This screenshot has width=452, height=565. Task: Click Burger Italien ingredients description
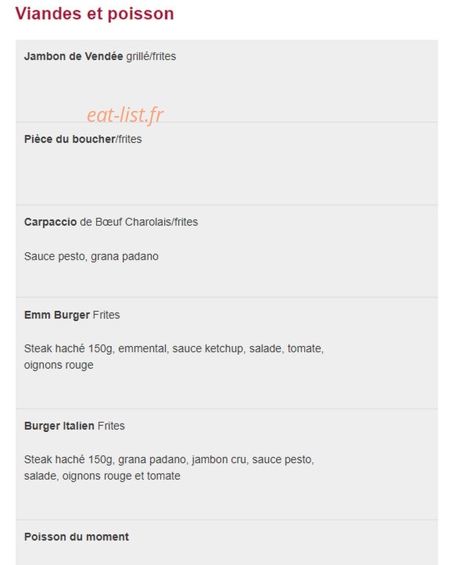[x=169, y=468]
